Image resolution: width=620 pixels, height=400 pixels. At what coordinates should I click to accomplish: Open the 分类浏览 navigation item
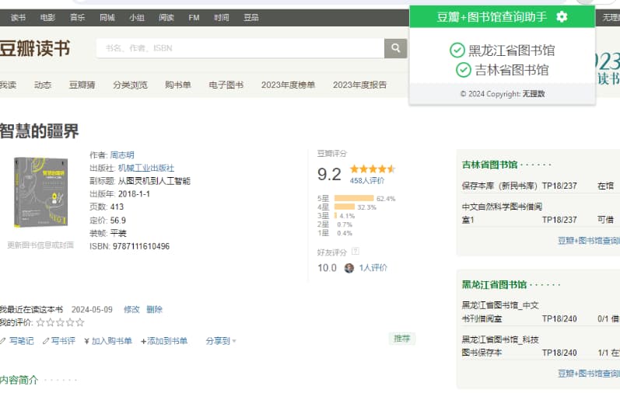click(130, 85)
